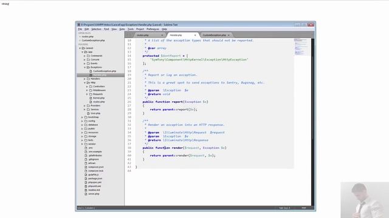
Task: Open the View menu
Action: (x=114, y=29)
